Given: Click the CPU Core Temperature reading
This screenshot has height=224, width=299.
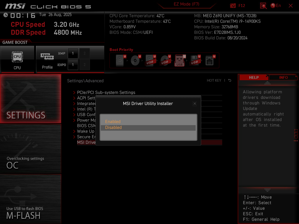Looking at the screenshot, I should [x=137, y=16].
